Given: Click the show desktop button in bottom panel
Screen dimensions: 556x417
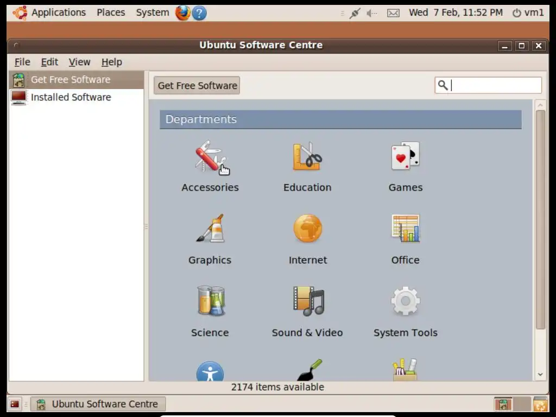Looking at the screenshot, I should 15,404.
